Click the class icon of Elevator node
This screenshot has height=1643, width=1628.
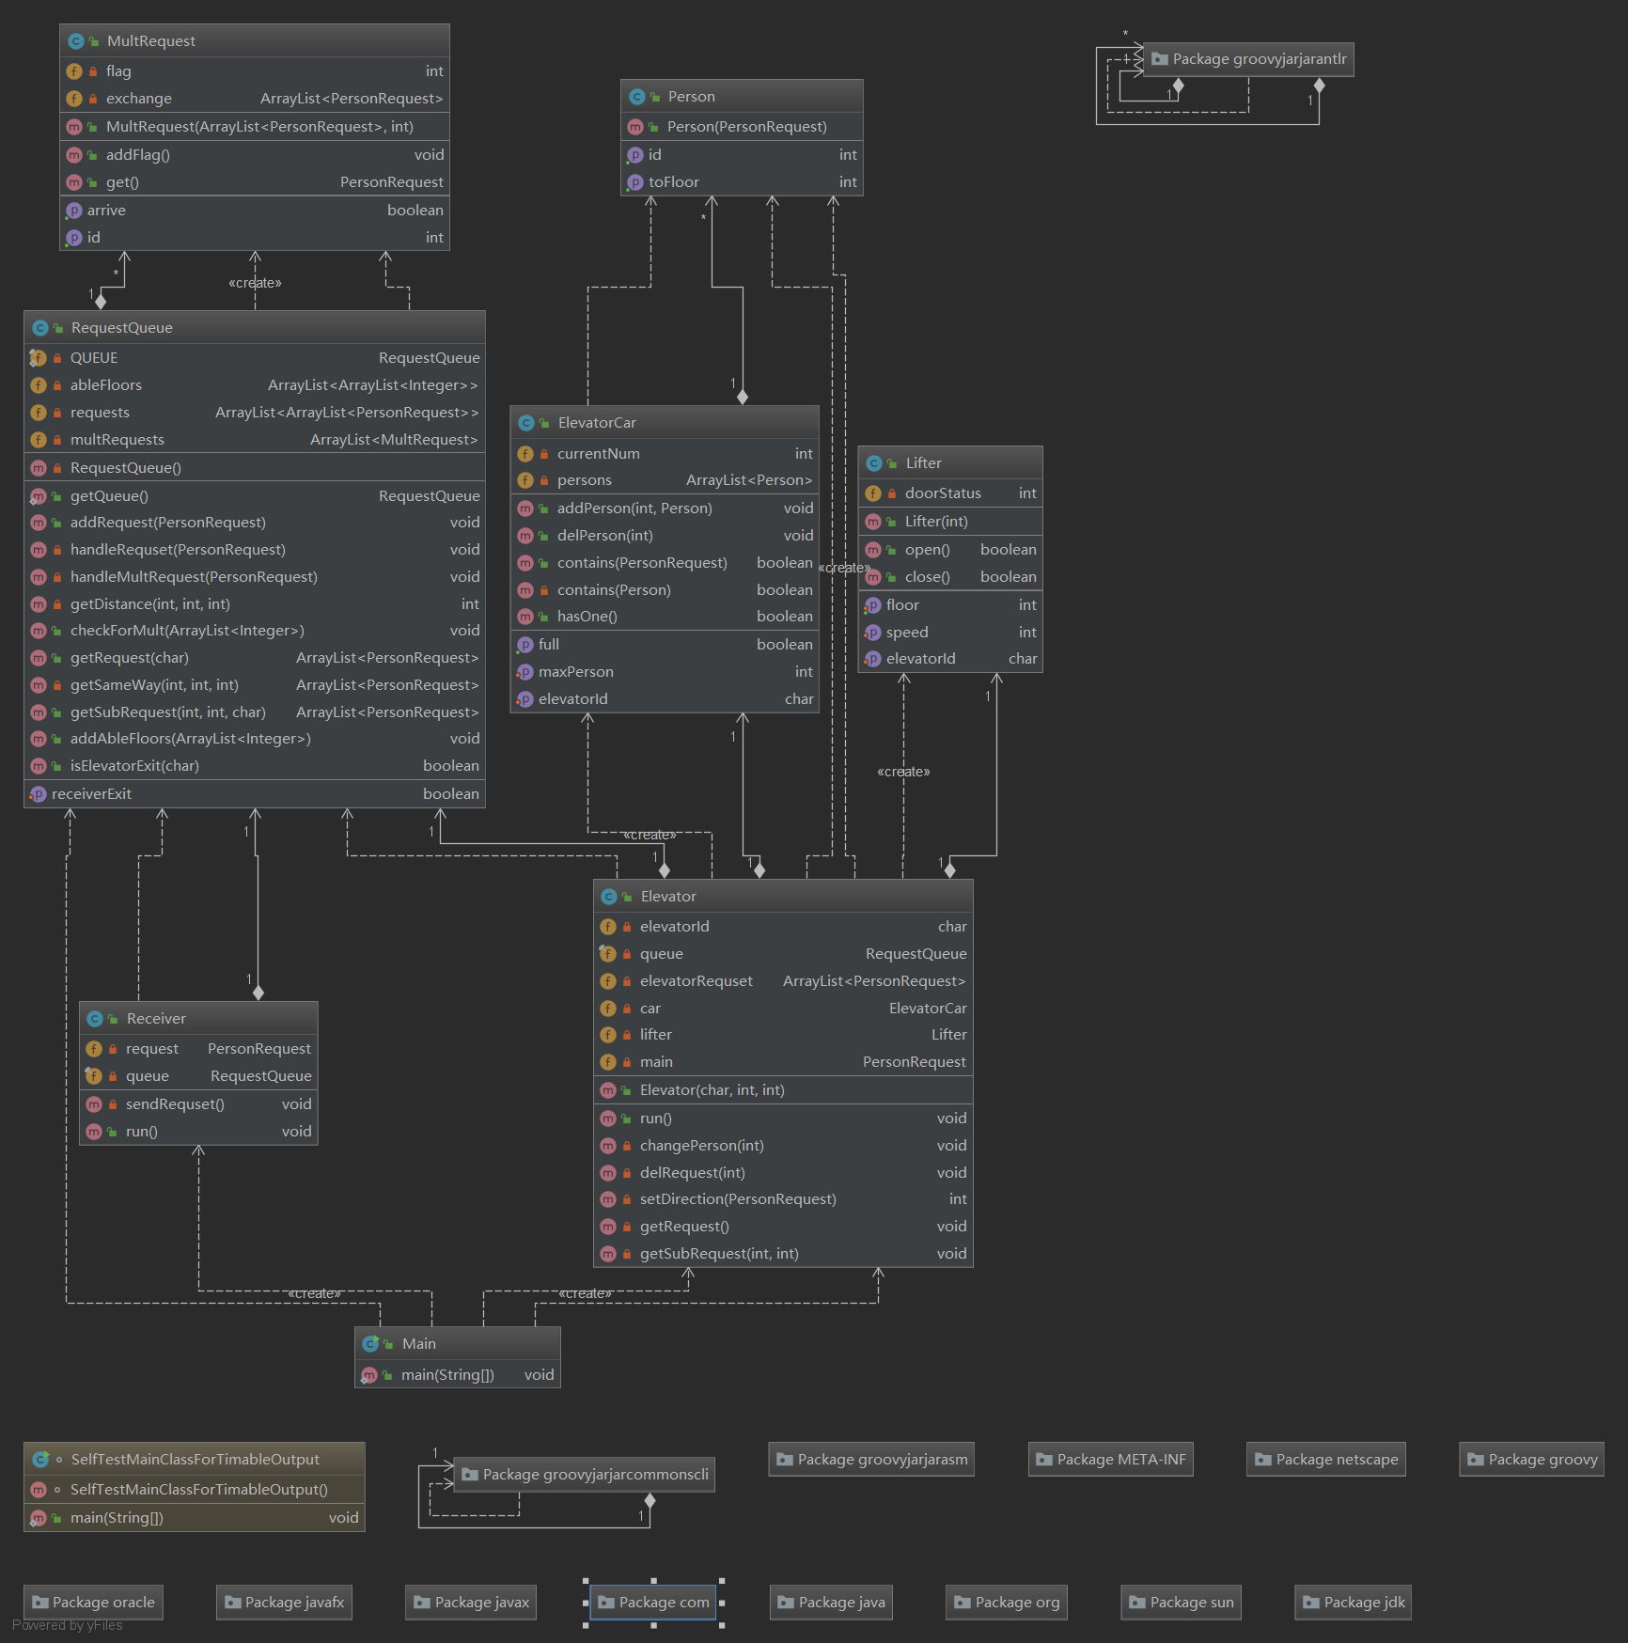609,897
